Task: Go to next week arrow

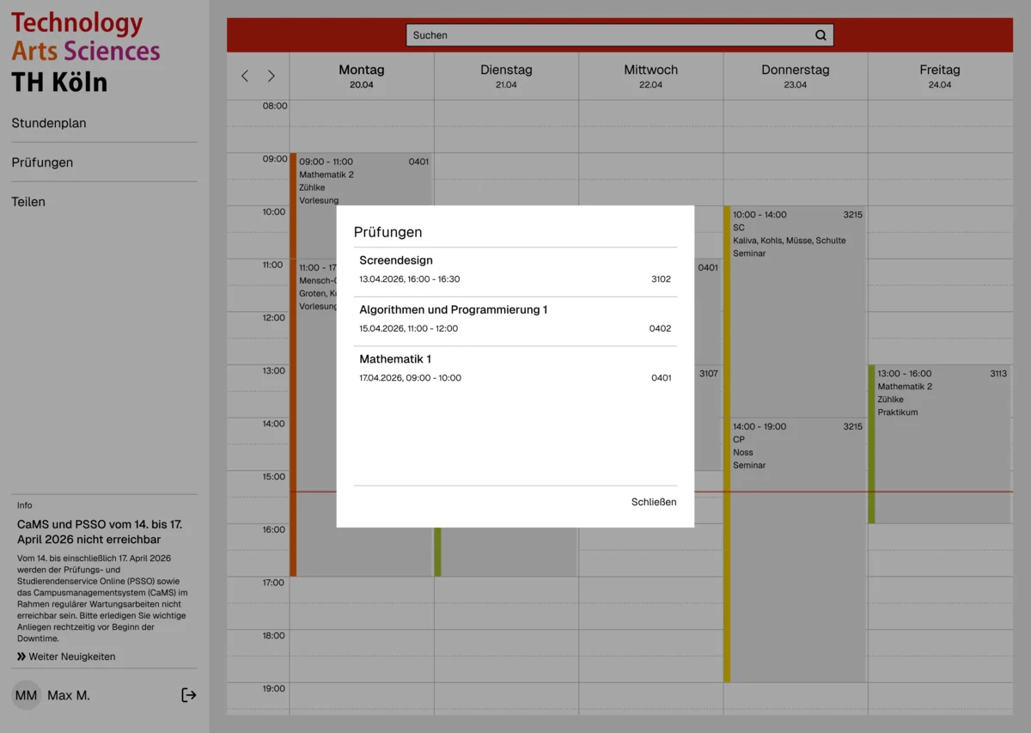Action: pyautogui.click(x=271, y=76)
